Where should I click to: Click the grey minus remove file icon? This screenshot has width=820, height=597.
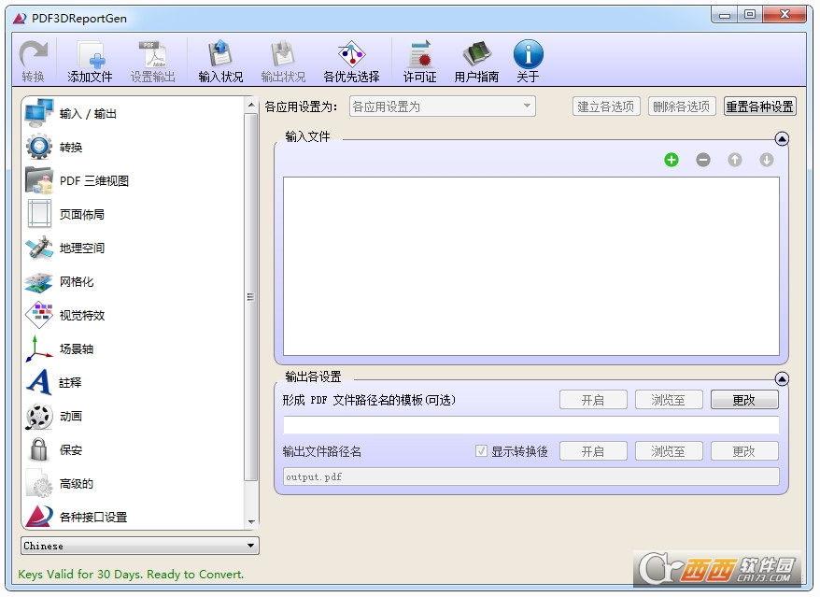click(703, 160)
